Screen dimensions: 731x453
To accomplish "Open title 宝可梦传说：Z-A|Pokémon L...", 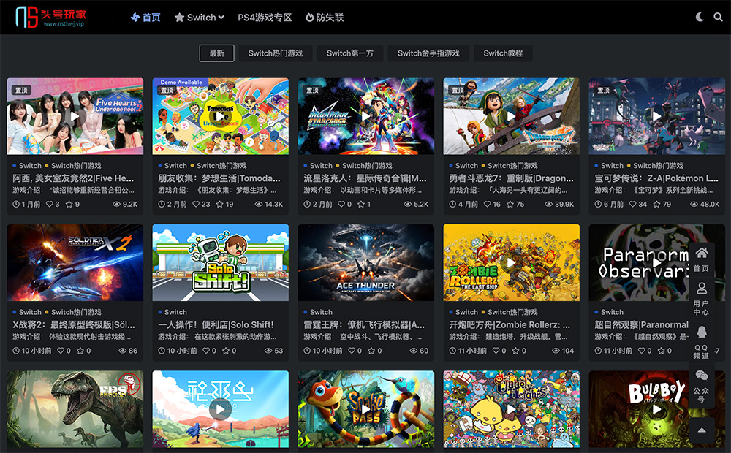I will click(656, 178).
